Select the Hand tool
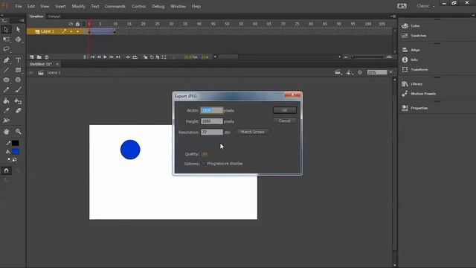This screenshot has height=268, width=476. 6,132
